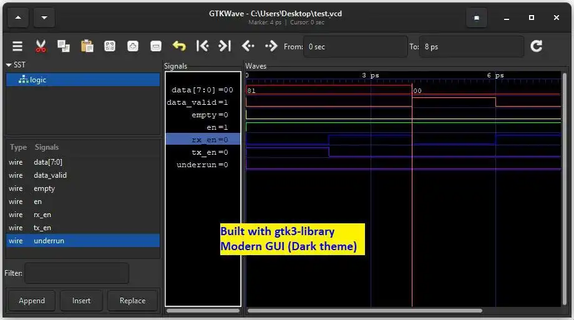
Task: Paste traces with the clipboard icon
Action: coord(87,47)
